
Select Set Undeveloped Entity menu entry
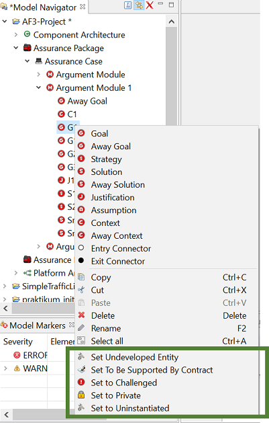pyautogui.click(x=134, y=357)
